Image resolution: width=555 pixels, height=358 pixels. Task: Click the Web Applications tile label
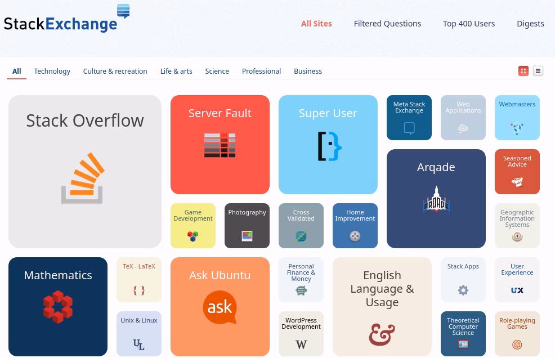pos(463,108)
